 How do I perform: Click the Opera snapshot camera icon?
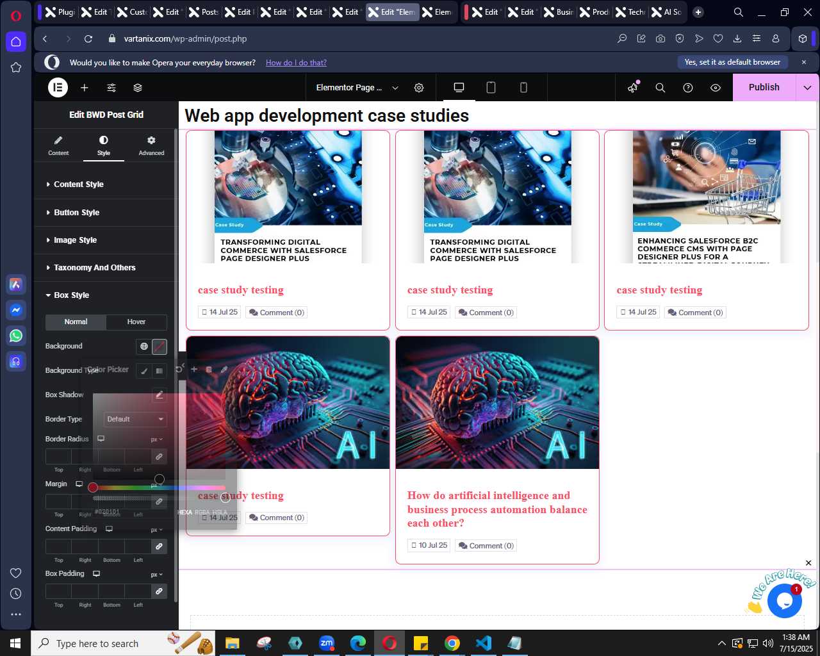coord(660,38)
